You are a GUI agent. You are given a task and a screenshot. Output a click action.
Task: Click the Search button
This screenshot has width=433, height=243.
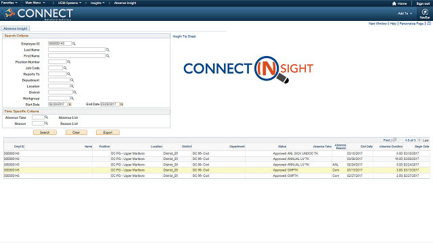[45, 132]
